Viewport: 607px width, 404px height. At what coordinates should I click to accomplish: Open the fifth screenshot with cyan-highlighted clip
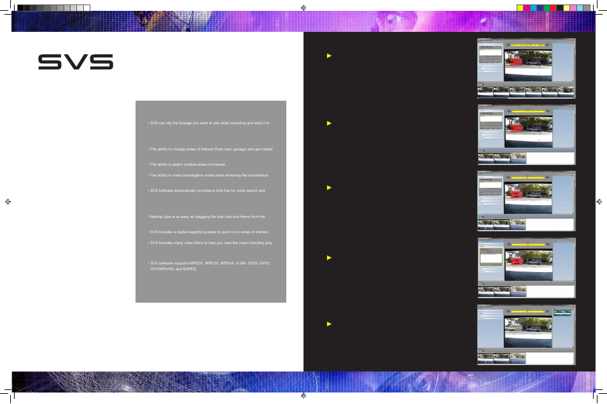click(x=526, y=335)
